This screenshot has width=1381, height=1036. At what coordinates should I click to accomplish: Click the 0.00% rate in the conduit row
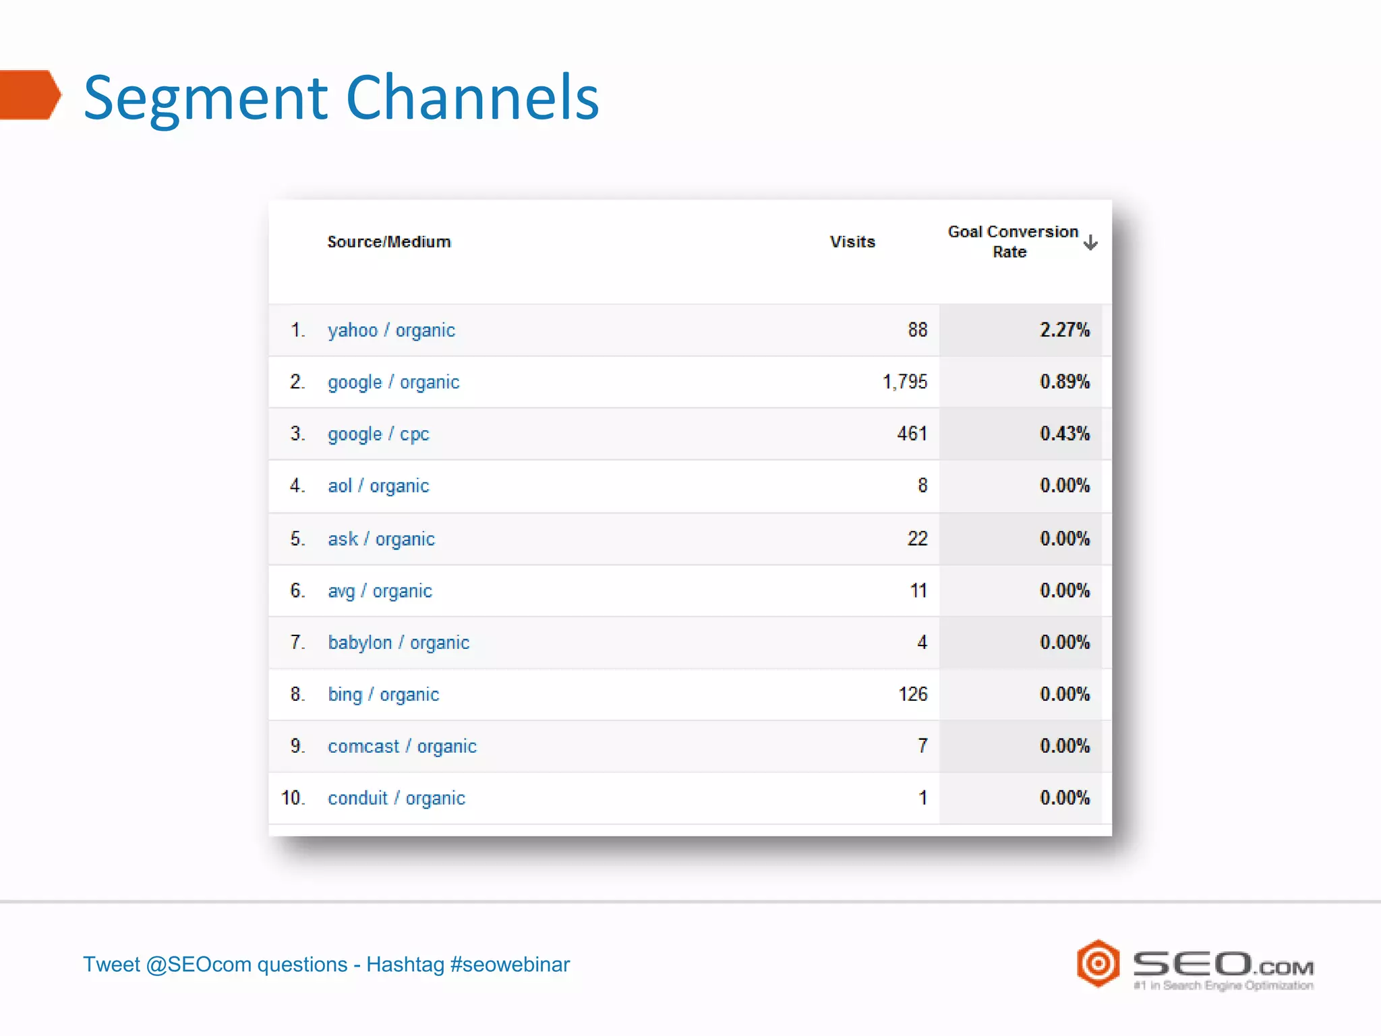point(1065,798)
